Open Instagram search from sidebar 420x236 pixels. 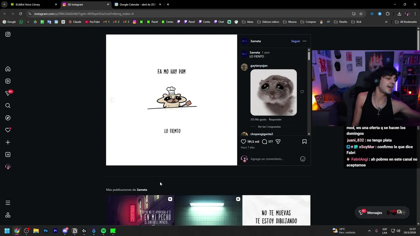tap(8, 106)
